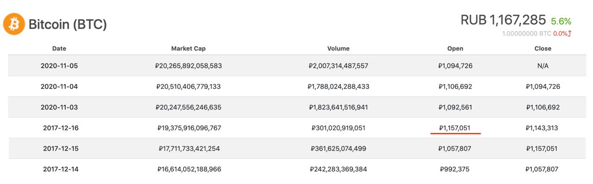Viewport: 593px width, 184px height.
Task: Select the 2020-11-03 date cell
Action: (59, 107)
